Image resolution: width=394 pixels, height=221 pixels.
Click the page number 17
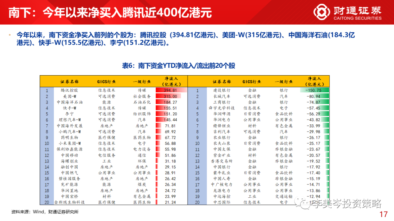pyautogui.click(x=383, y=214)
